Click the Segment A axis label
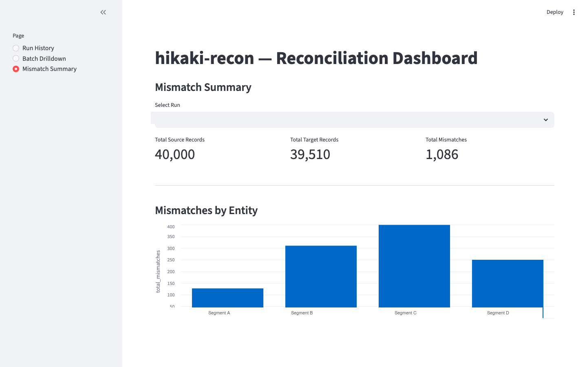The image size is (587, 367). [x=219, y=313]
